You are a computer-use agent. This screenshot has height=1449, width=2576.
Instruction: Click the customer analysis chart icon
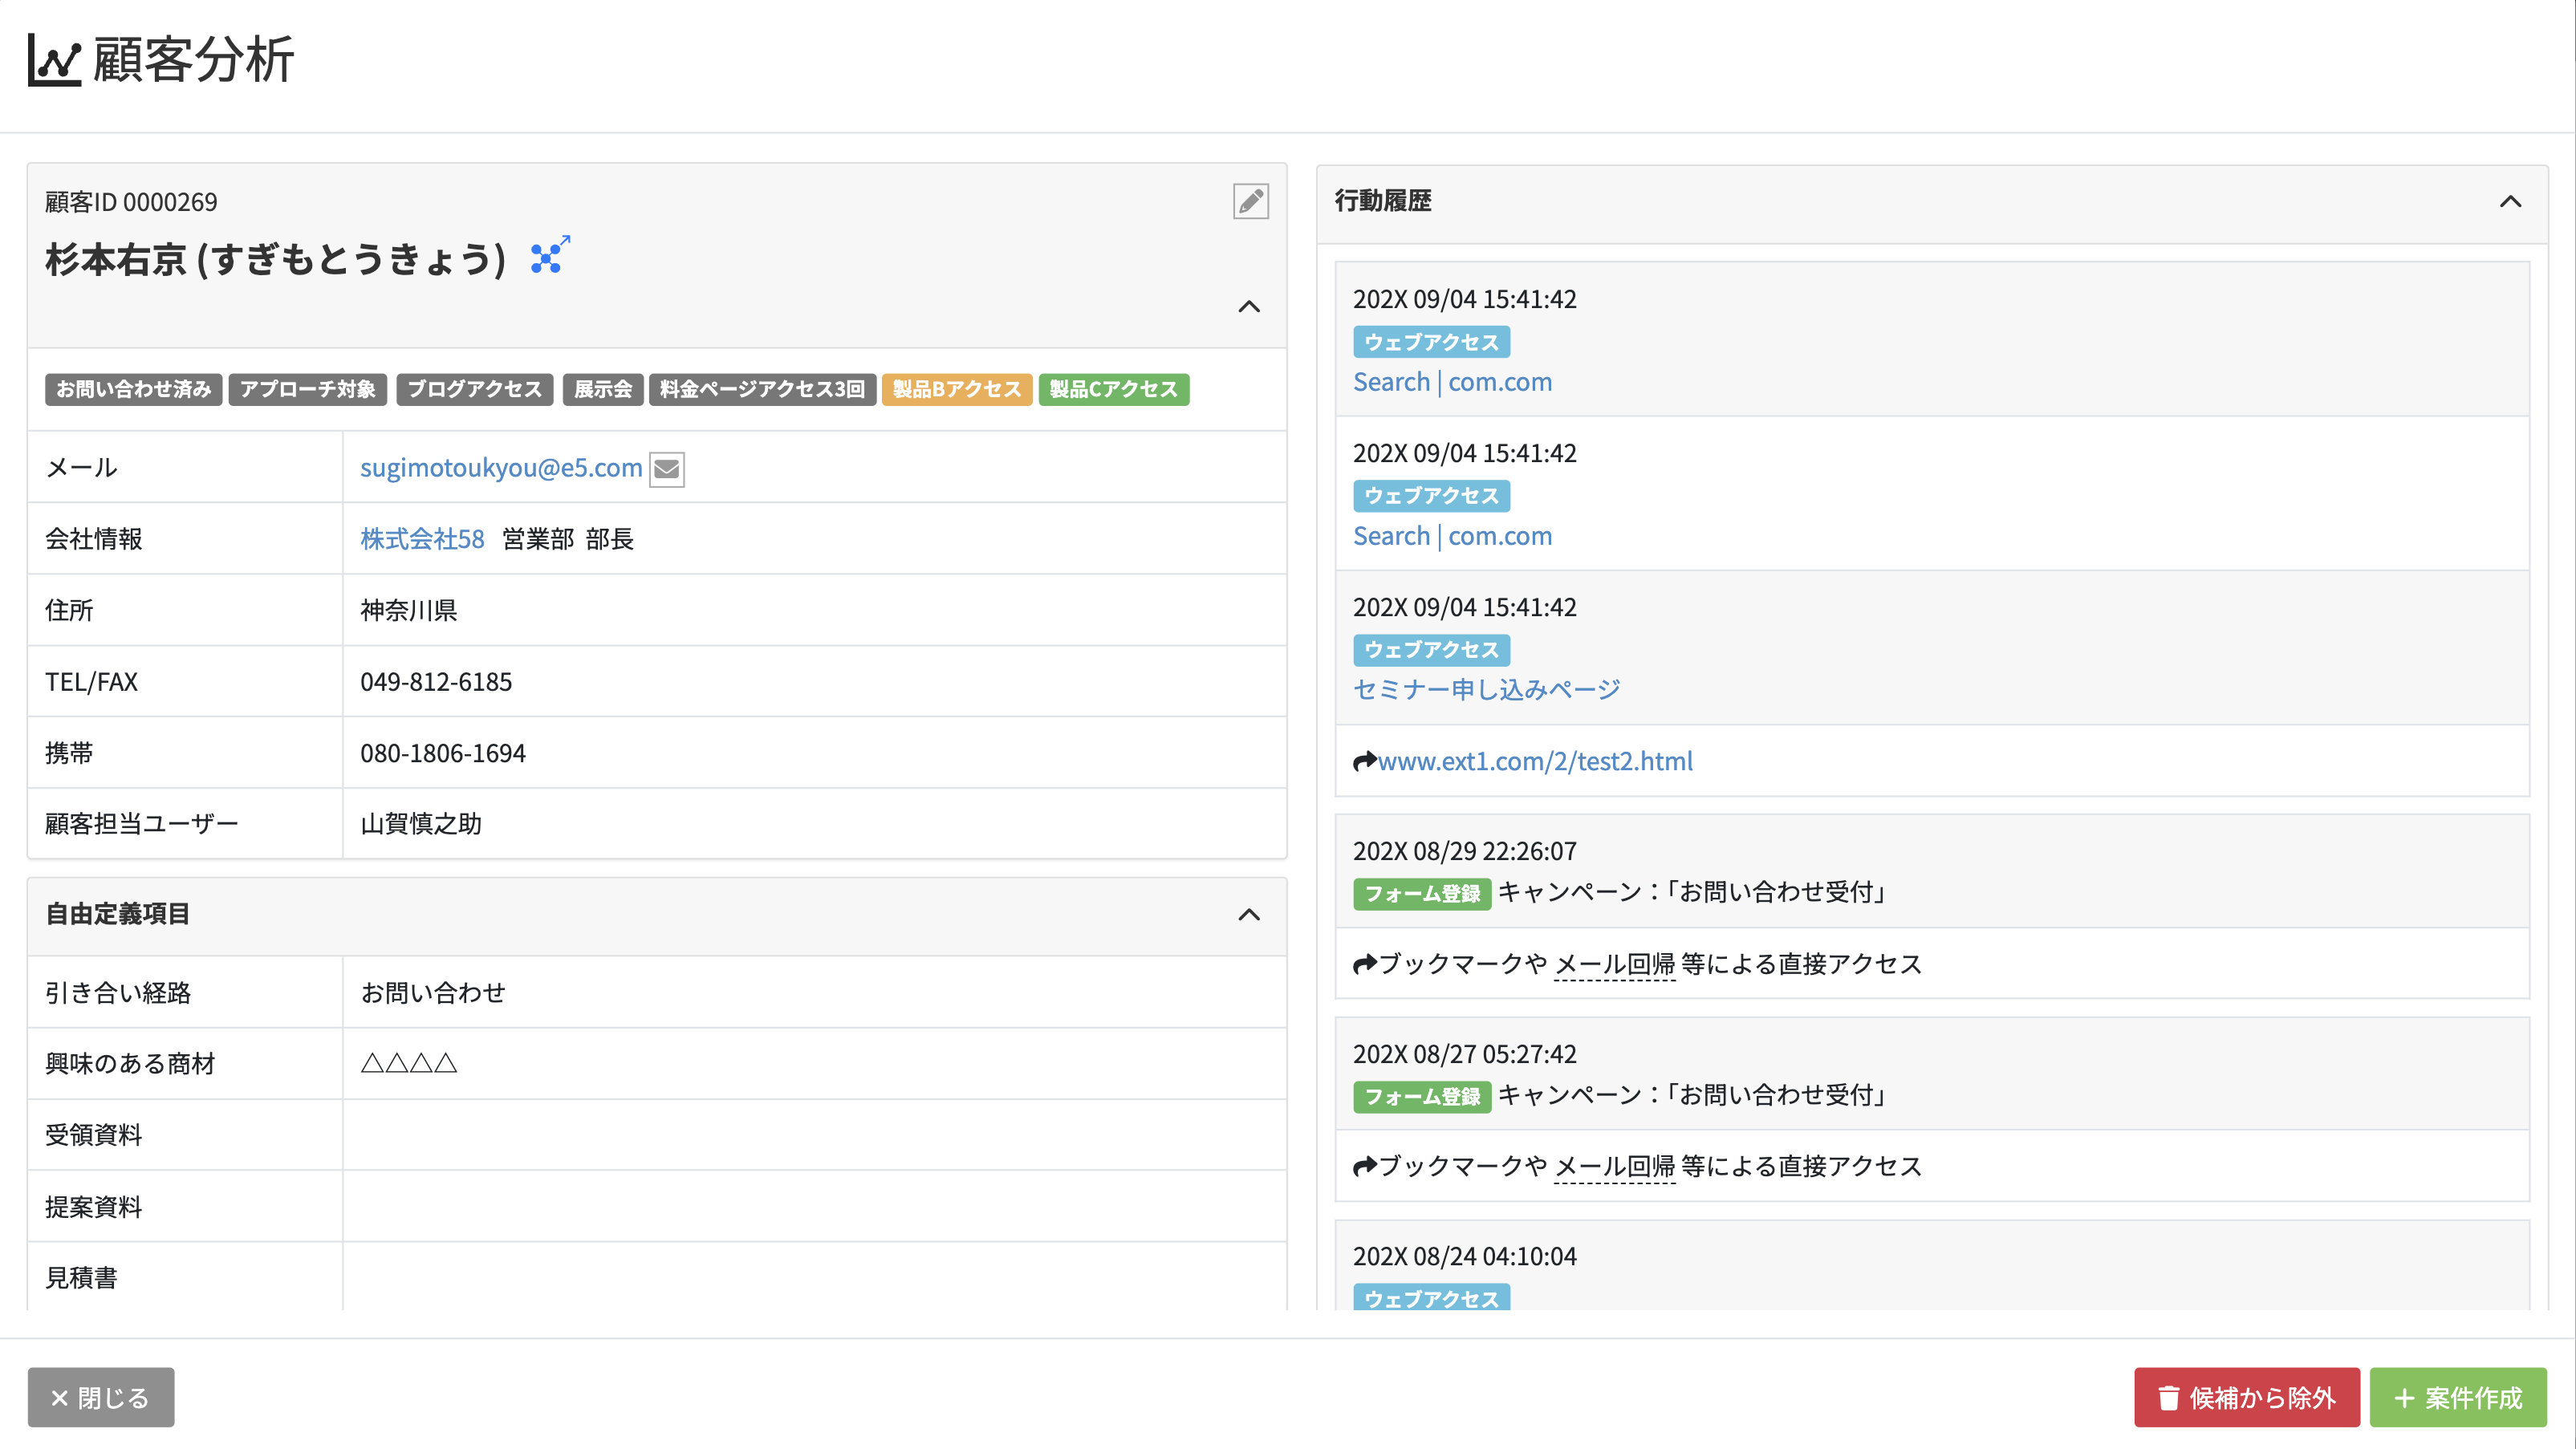point(54,60)
